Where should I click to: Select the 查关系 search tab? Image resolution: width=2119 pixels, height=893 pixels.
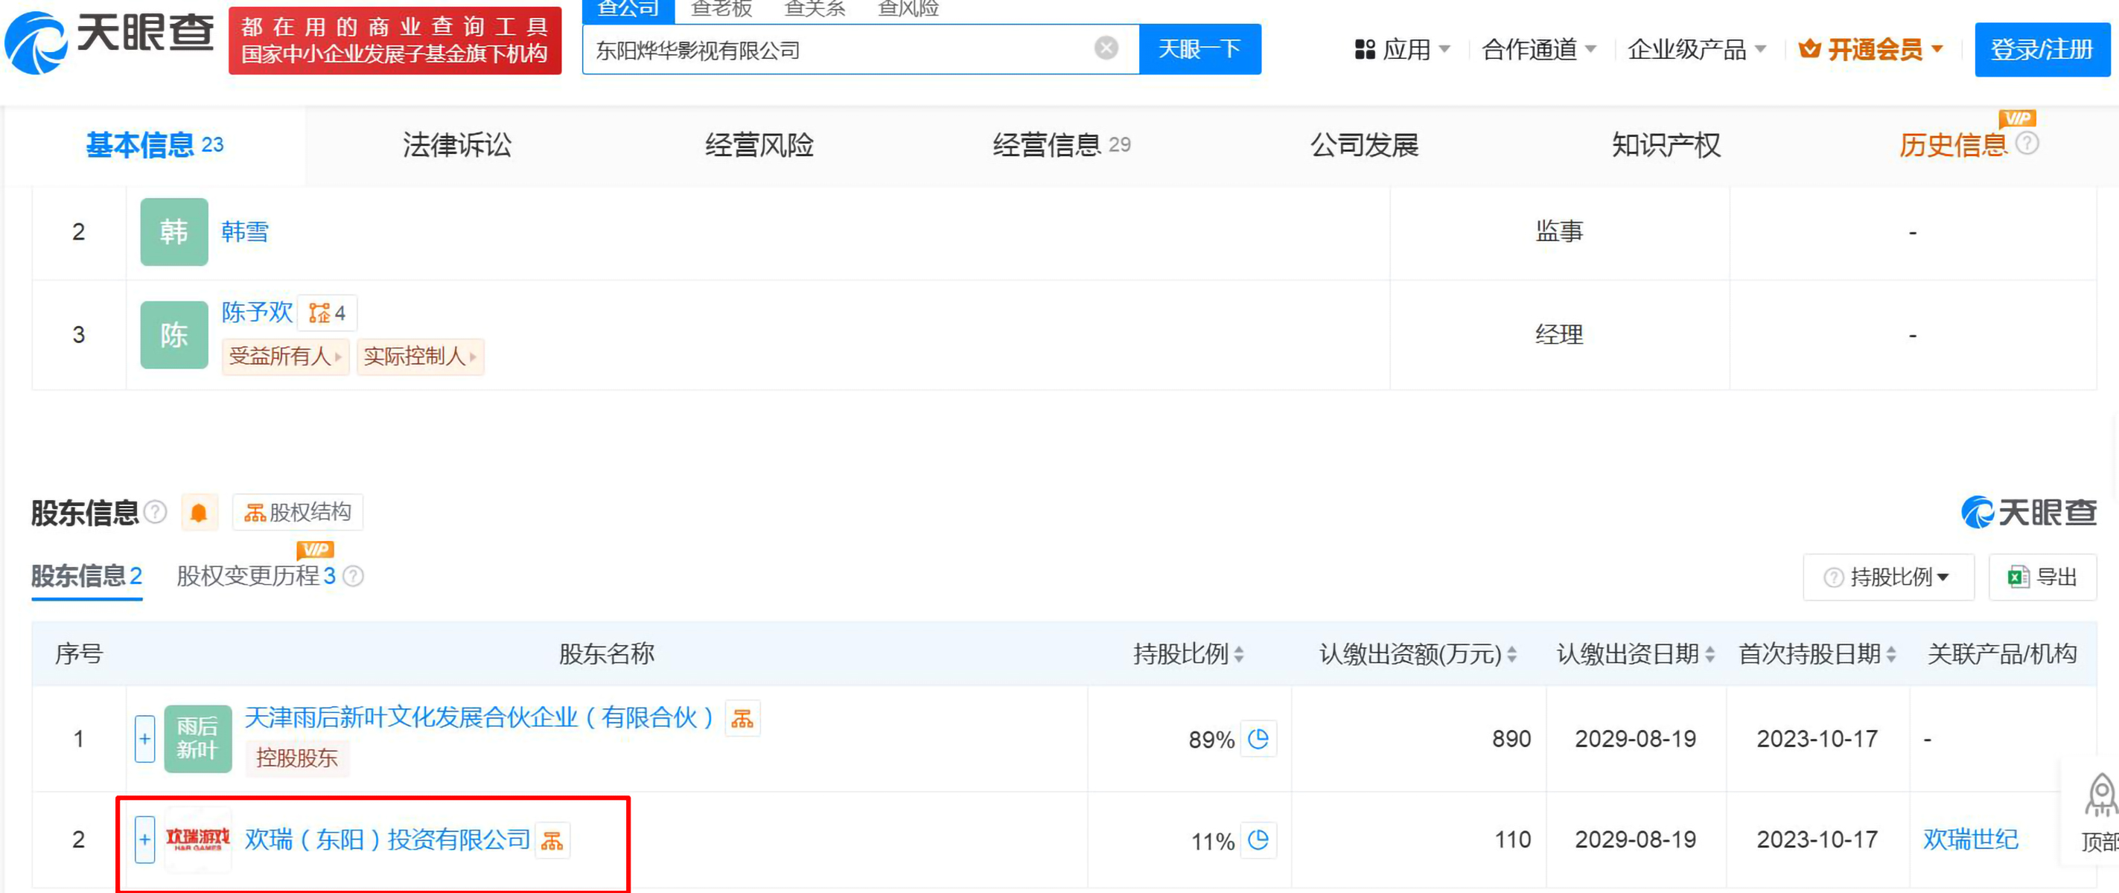tap(815, 9)
